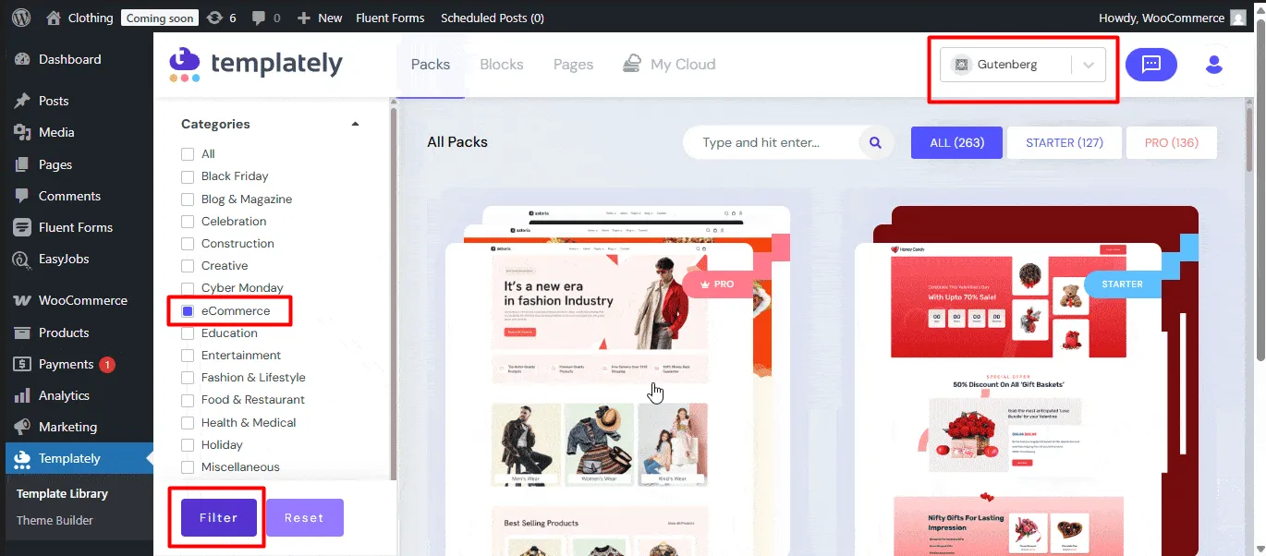Screen dimensions: 1266x556
Task: Check the Blog & Magazine checkbox
Action: tap(188, 199)
